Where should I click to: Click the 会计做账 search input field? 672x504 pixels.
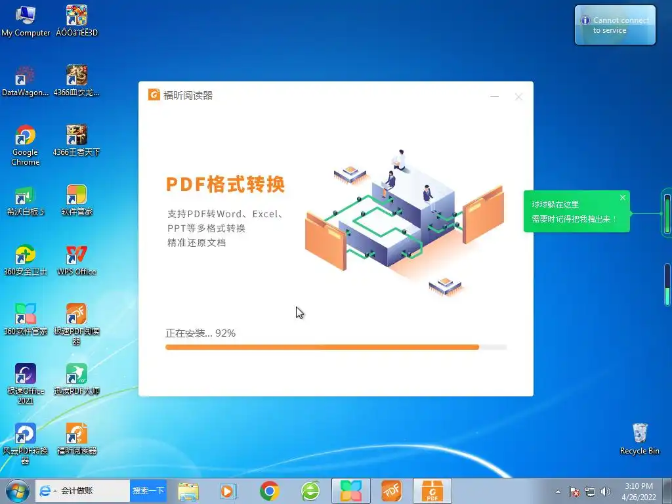tap(94, 491)
